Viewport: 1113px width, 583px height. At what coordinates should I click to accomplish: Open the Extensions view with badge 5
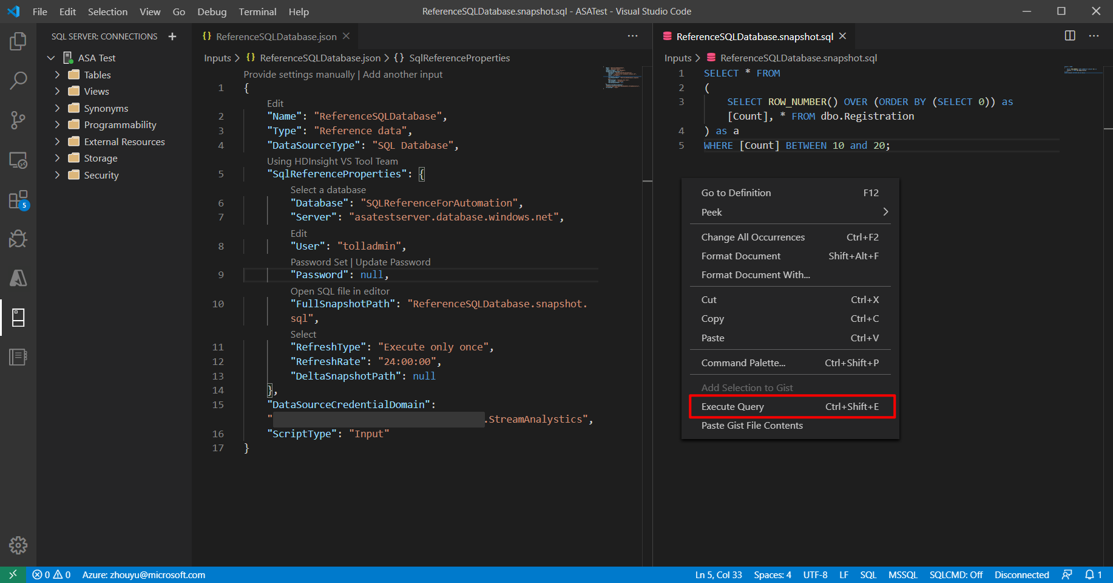tap(18, 199)
